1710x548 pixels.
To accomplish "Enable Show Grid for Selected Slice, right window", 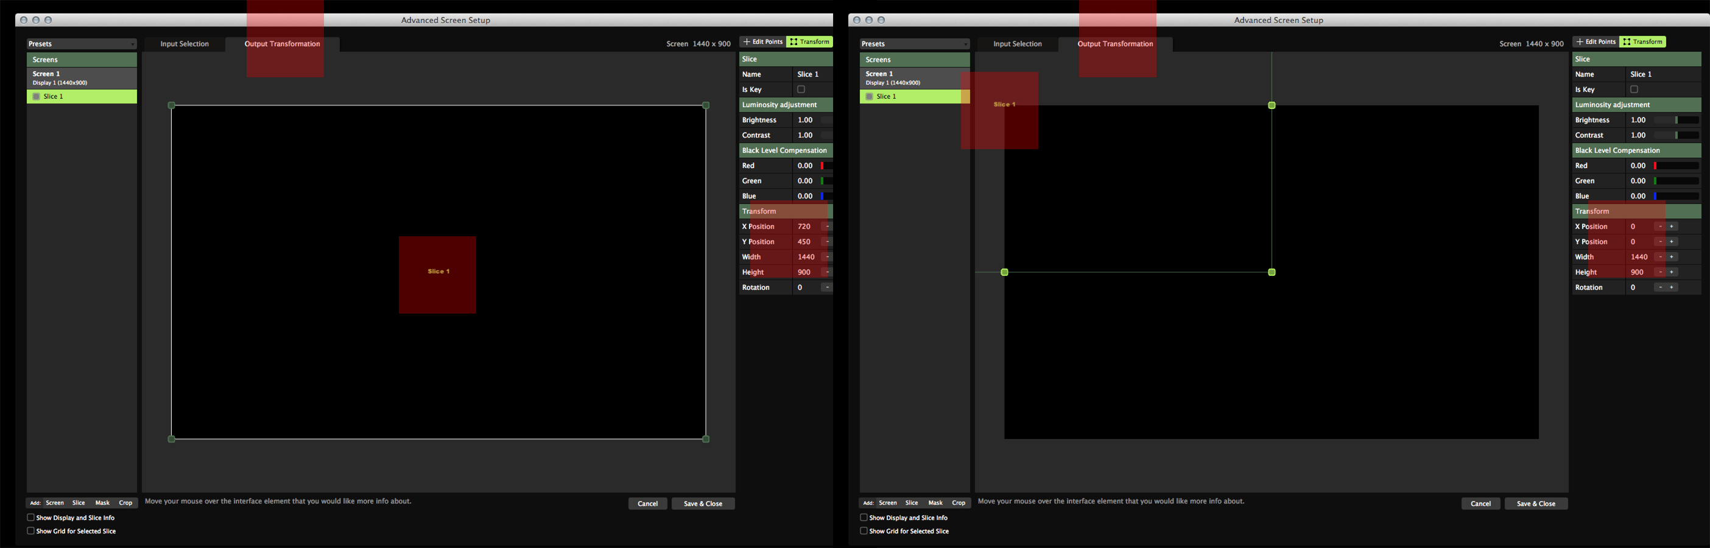I will (864, 531).
